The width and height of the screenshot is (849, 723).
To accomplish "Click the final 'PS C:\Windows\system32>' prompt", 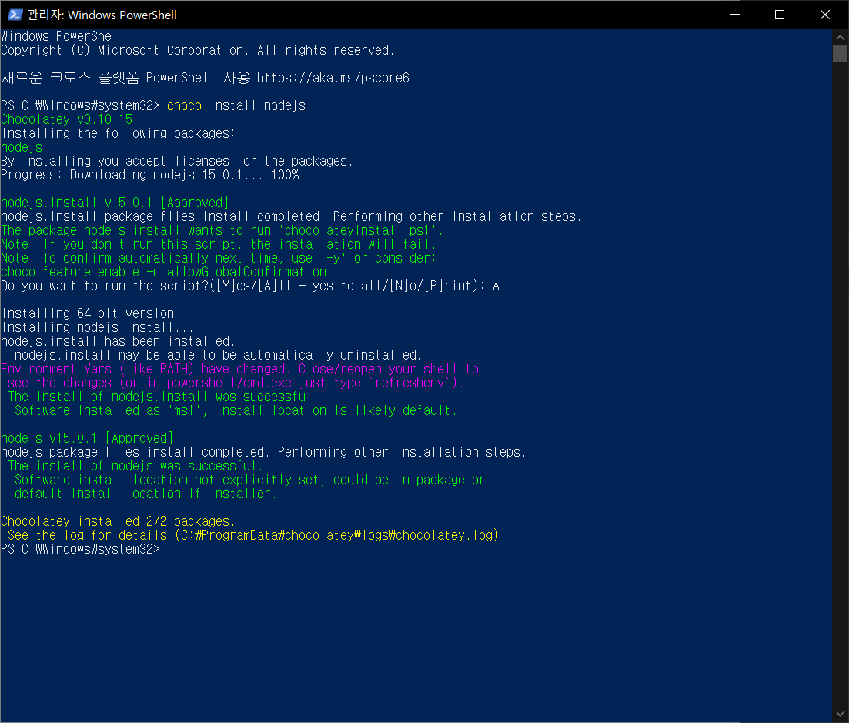I will click(80, 549).
